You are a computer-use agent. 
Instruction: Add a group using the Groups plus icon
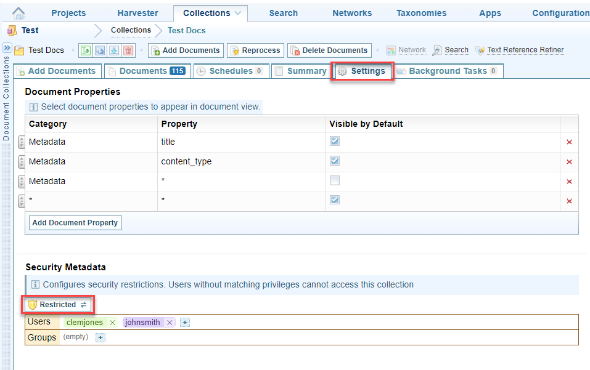100,337
